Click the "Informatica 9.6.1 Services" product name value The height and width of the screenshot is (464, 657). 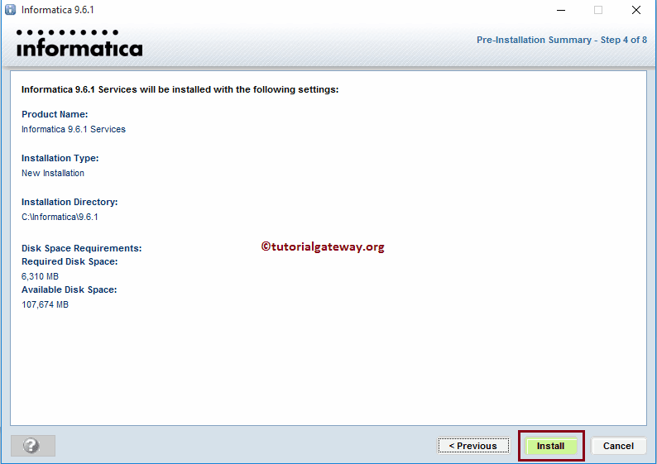74,129
